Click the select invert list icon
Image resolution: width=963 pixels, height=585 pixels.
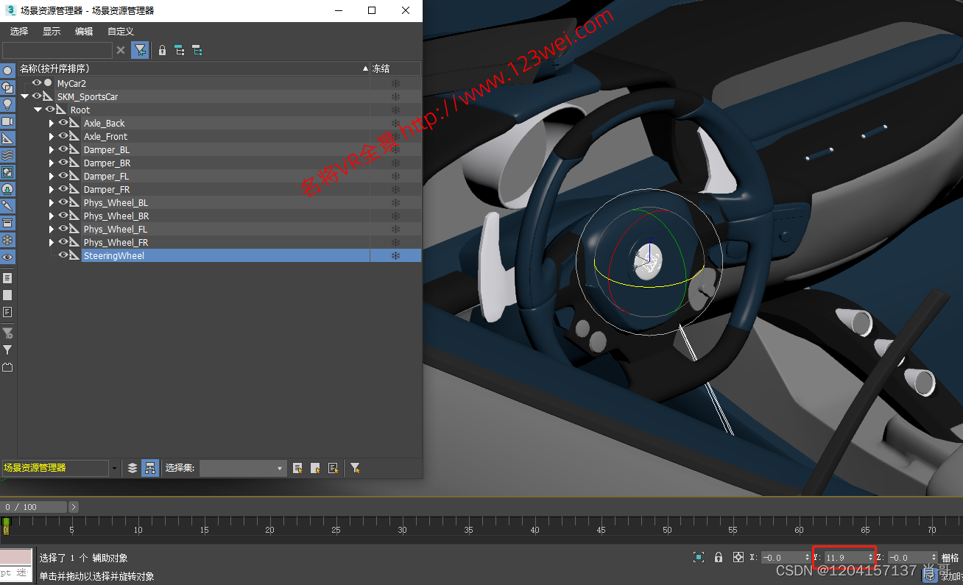333,468
